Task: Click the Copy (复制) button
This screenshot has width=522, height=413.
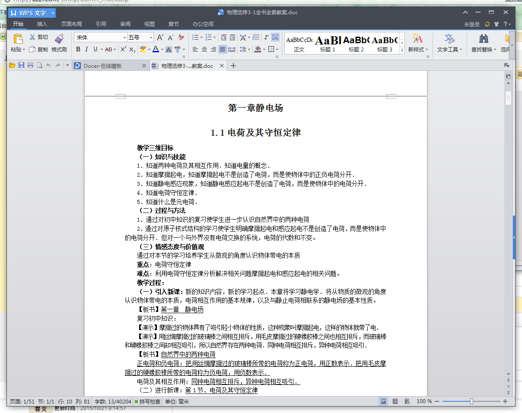Action: pyautogui.click(x=38, y=50)
